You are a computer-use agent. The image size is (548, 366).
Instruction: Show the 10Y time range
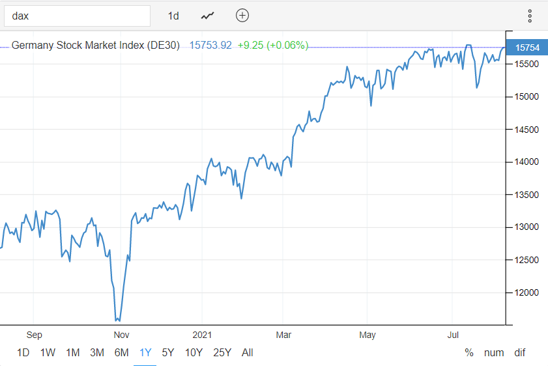click(x=194, y=353)
